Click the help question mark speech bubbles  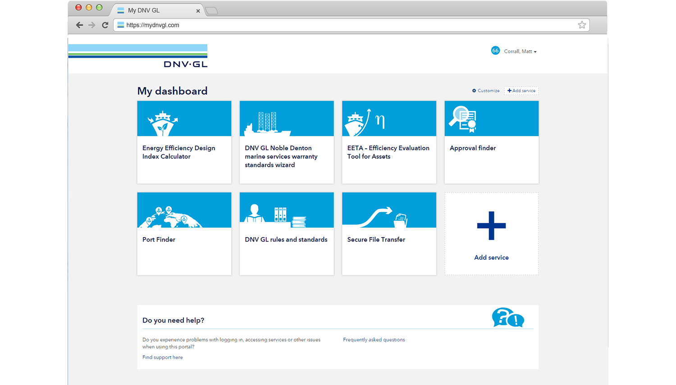click(508, 317)
